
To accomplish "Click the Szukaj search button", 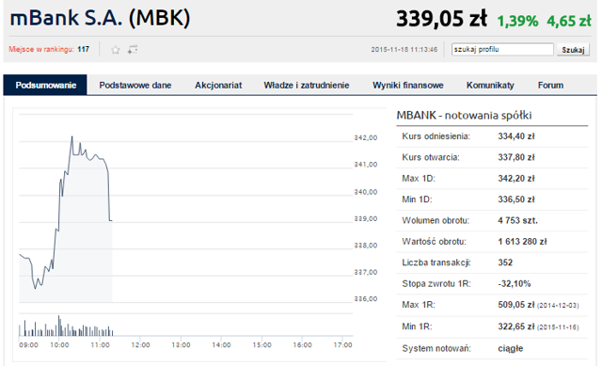I will [x=573, y=50].
